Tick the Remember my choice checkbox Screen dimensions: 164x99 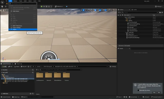138,90
